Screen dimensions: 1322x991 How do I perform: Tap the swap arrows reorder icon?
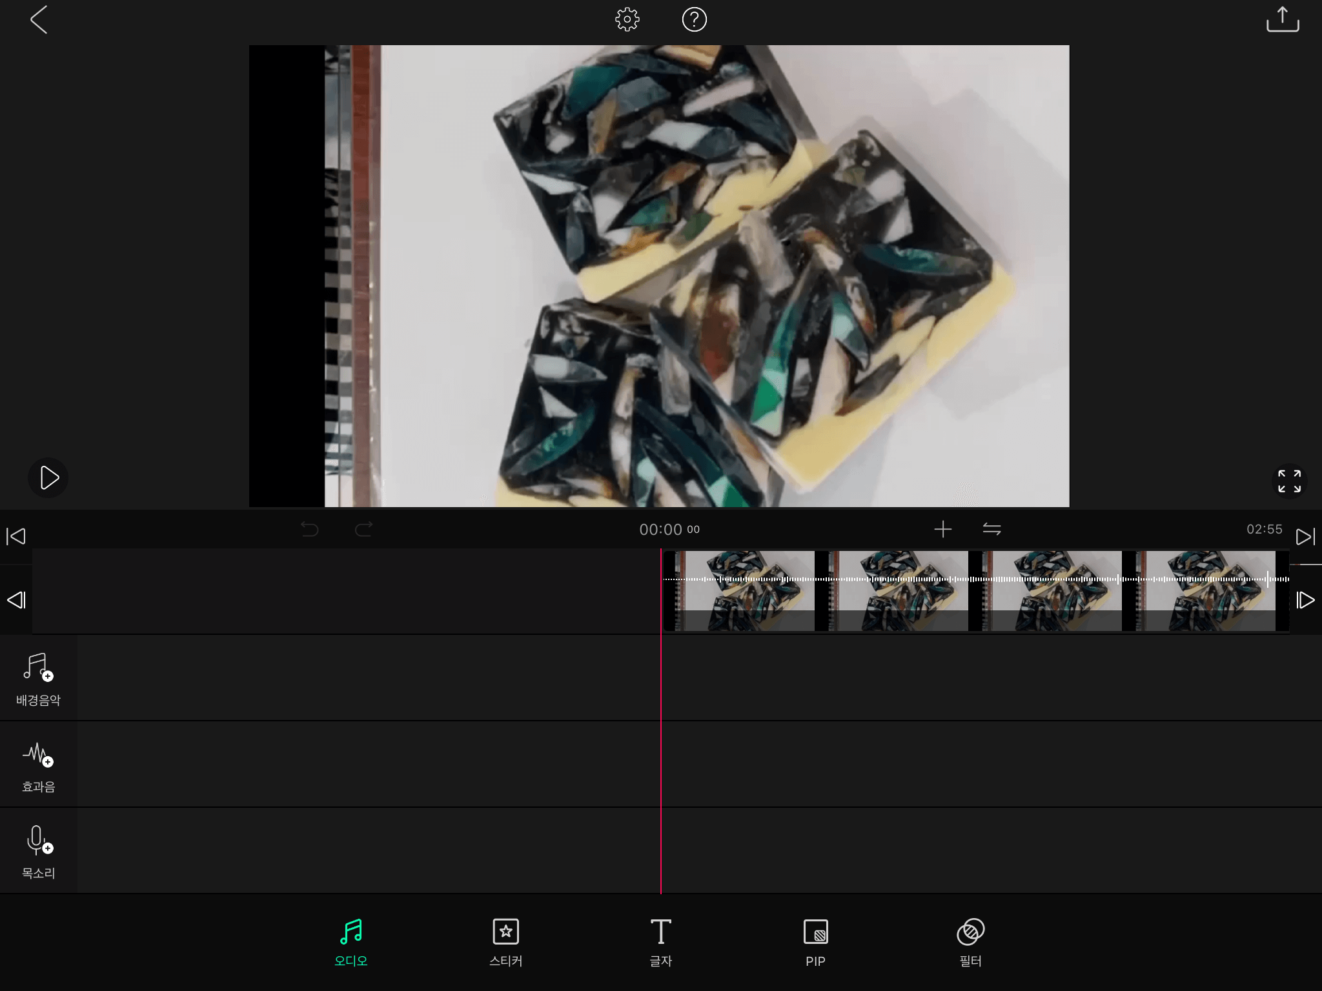pos(991,530)
